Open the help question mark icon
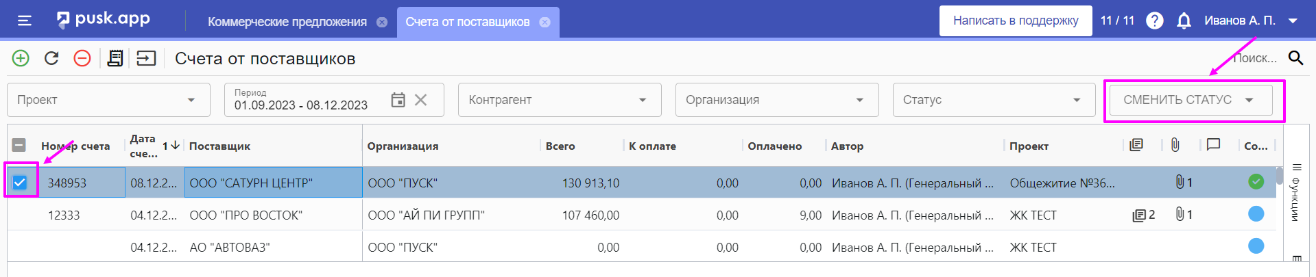 coord(1155,21)
